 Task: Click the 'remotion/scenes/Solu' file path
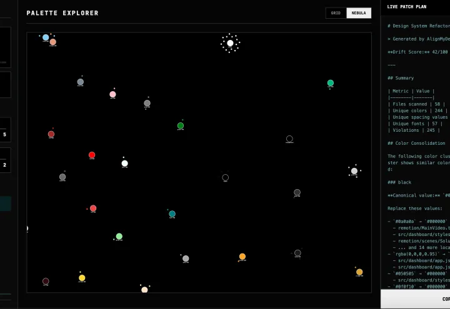coord(421,241)
